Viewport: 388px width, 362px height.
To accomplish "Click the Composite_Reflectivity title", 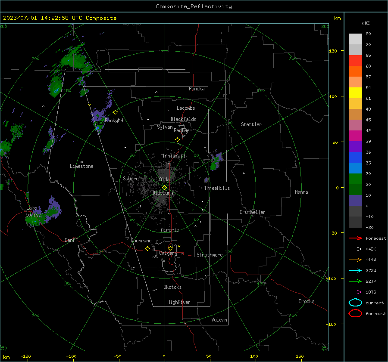I will (194, 6).
